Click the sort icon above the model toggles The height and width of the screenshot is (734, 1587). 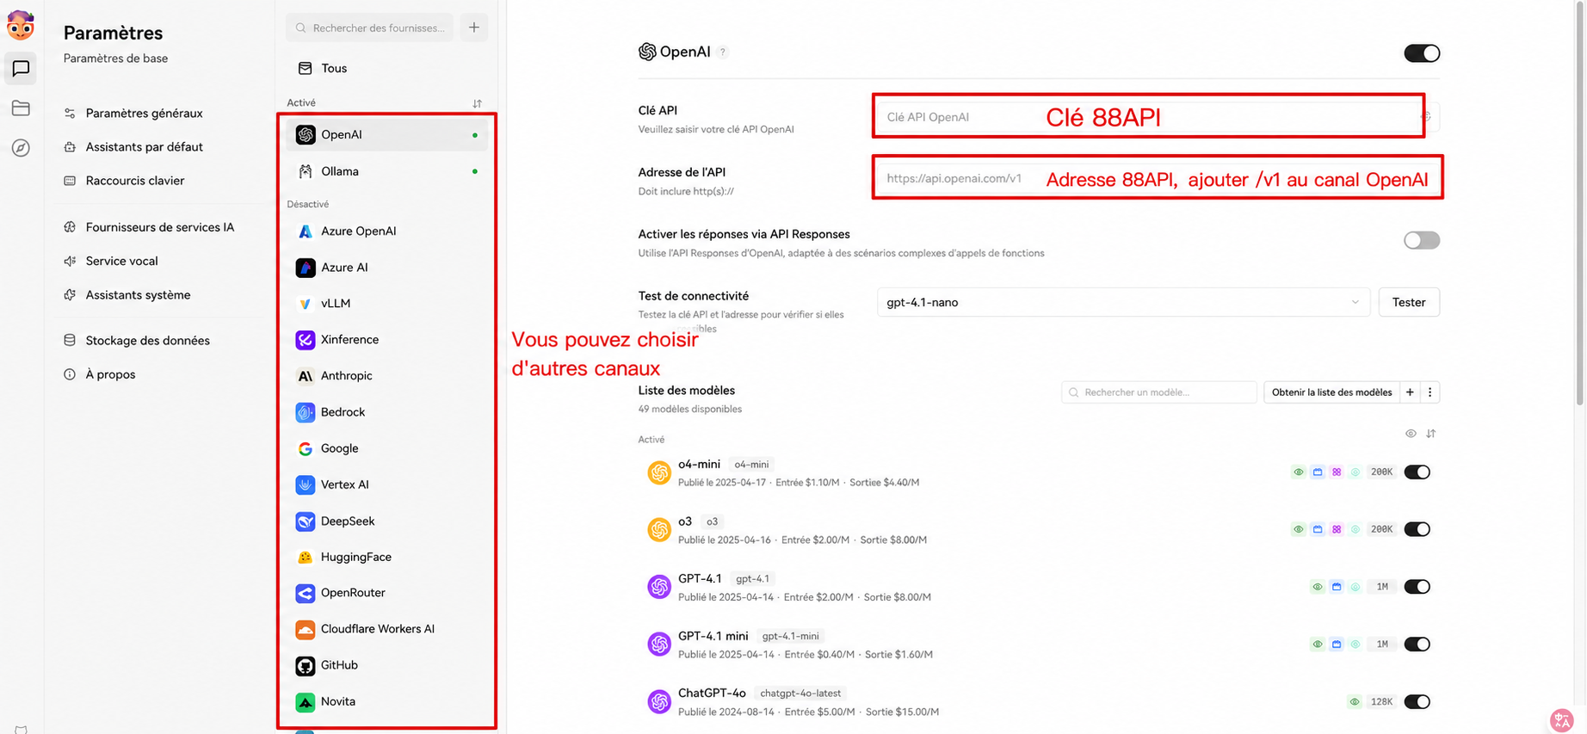click(x=1430, y=434)
